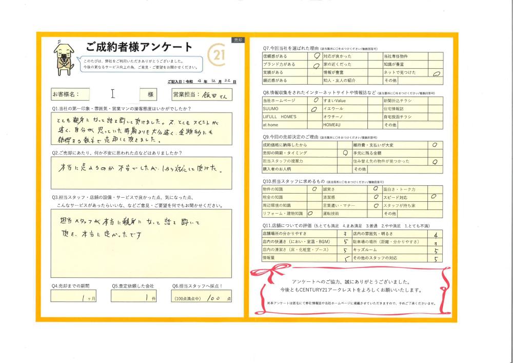Click the ご成約者様アンケート title
Viewport: 513px width, 363px height.
point(139,48)
